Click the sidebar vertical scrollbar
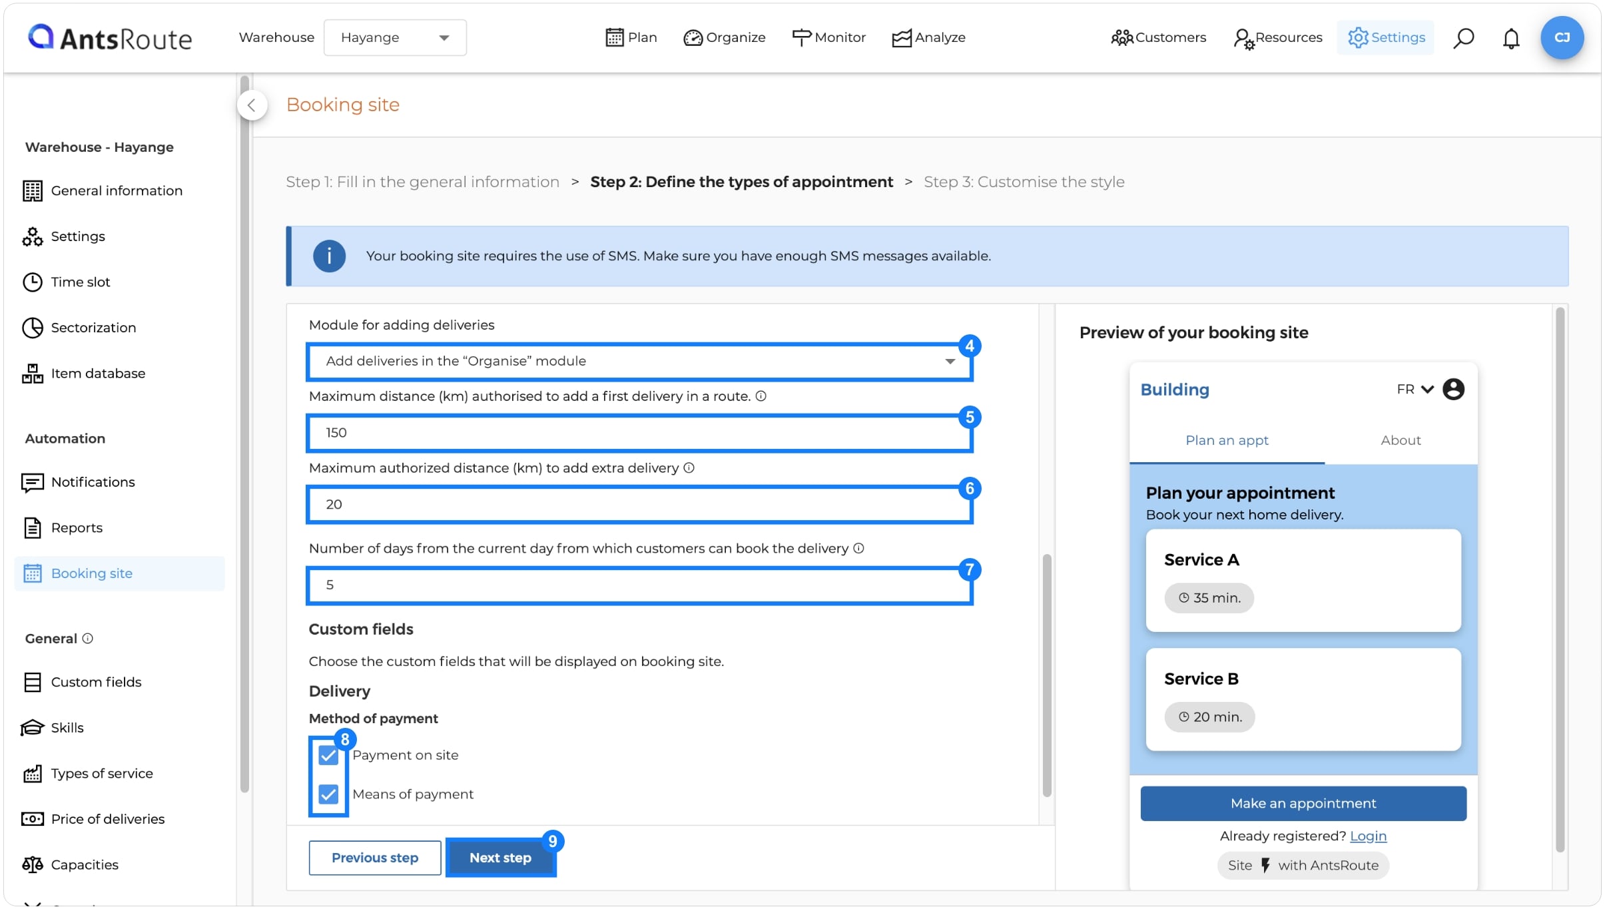 244,433
